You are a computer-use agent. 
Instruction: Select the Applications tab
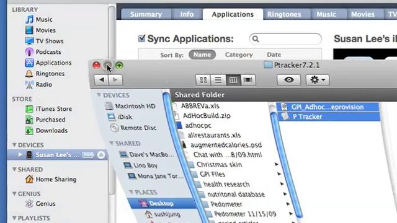coord(233,14)
